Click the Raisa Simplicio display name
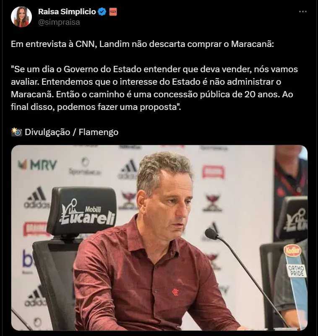This screenshot has width=318, height=336. click(67, 12)
